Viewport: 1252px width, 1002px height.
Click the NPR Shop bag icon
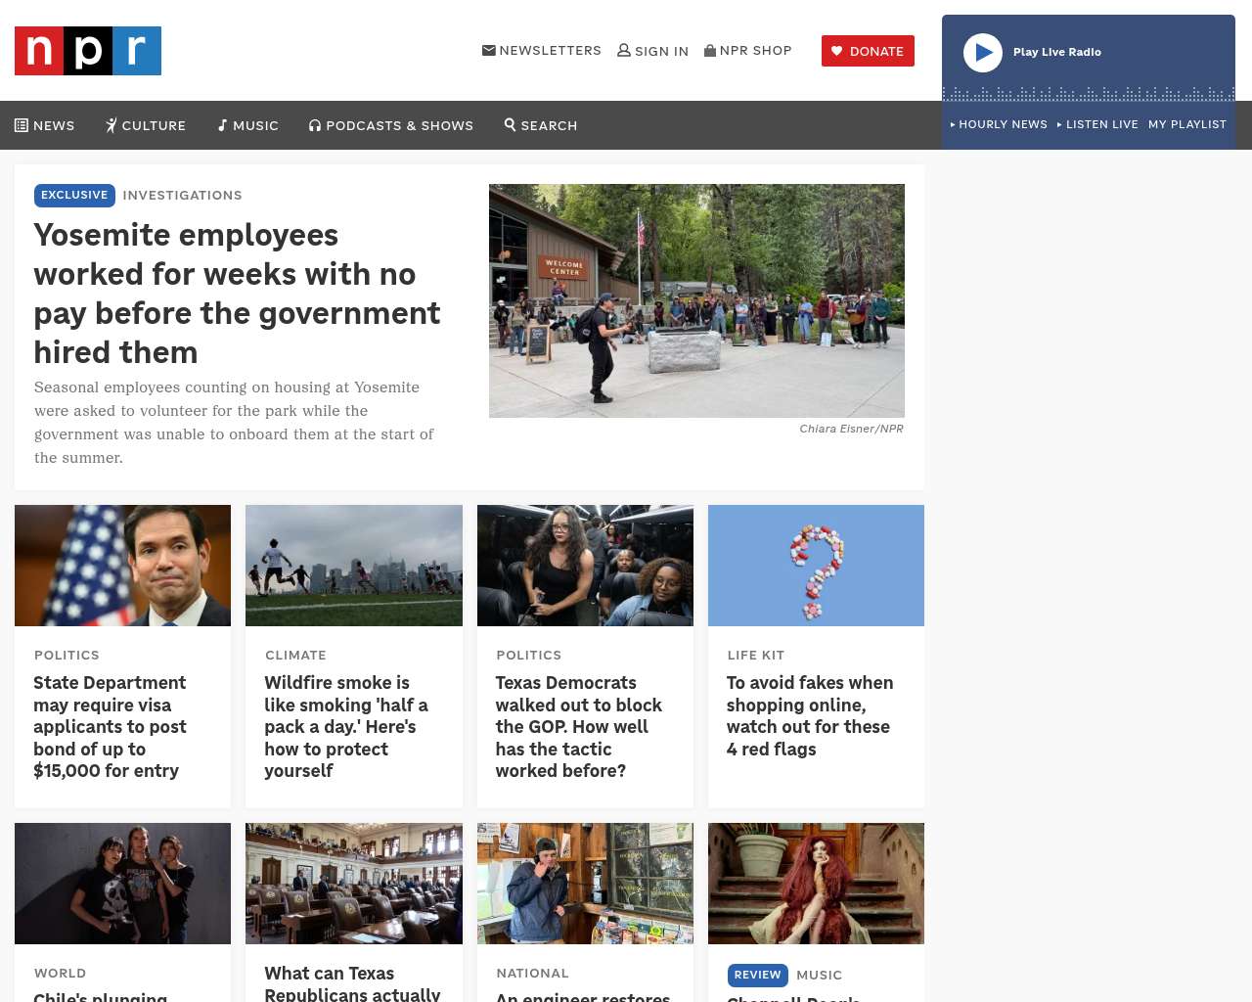coord(710,50)
